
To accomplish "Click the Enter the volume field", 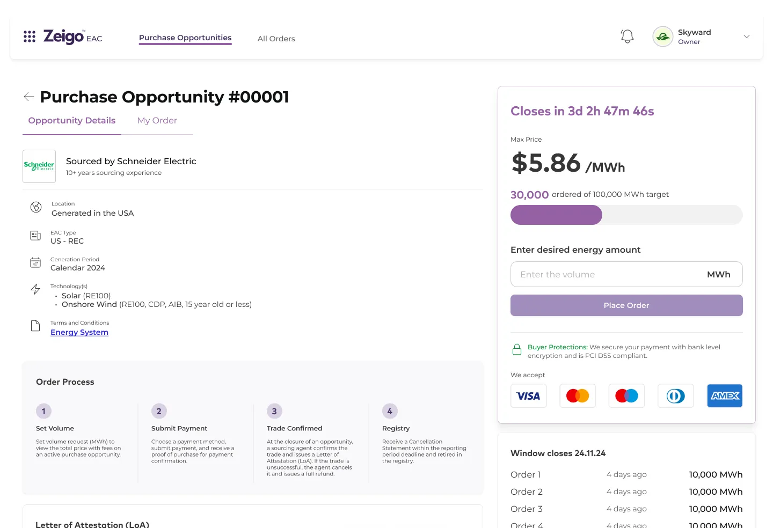I will click(x=626, y=274).
